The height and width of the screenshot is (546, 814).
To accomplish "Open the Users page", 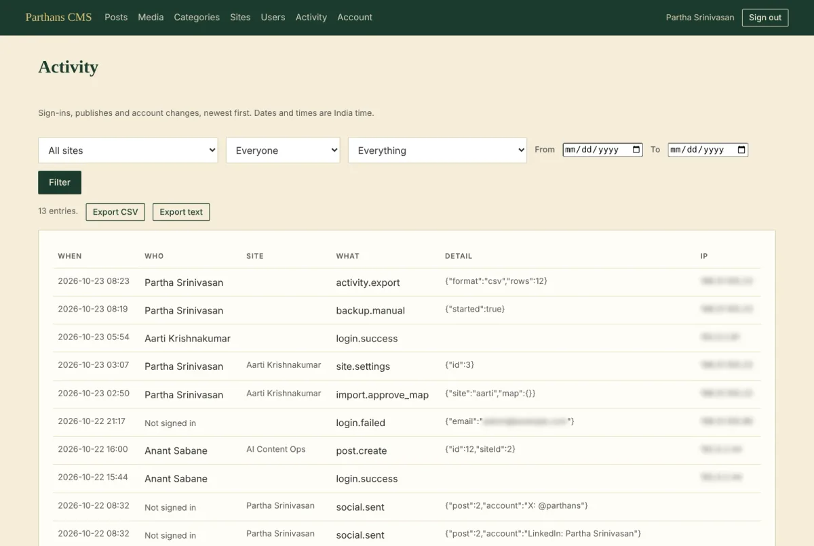I will (273, 18).
